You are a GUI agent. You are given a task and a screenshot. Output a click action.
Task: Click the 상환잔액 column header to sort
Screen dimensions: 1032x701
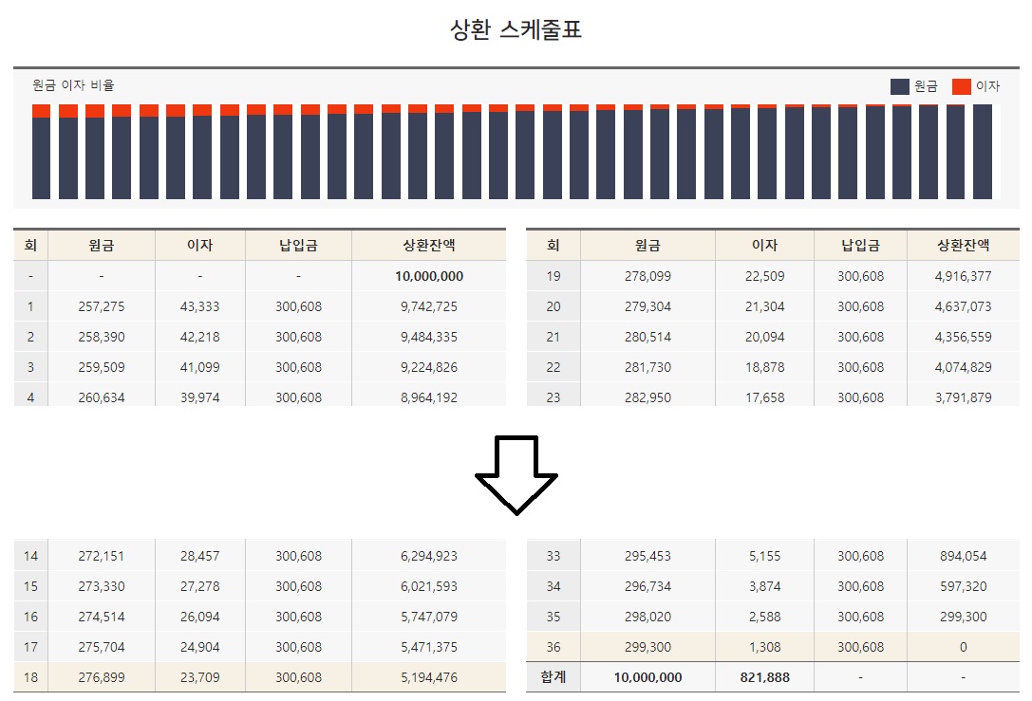429,244
